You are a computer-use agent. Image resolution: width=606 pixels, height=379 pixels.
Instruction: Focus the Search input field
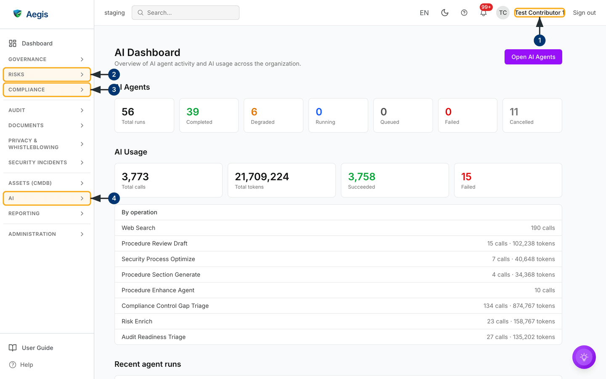coord(186,13)
